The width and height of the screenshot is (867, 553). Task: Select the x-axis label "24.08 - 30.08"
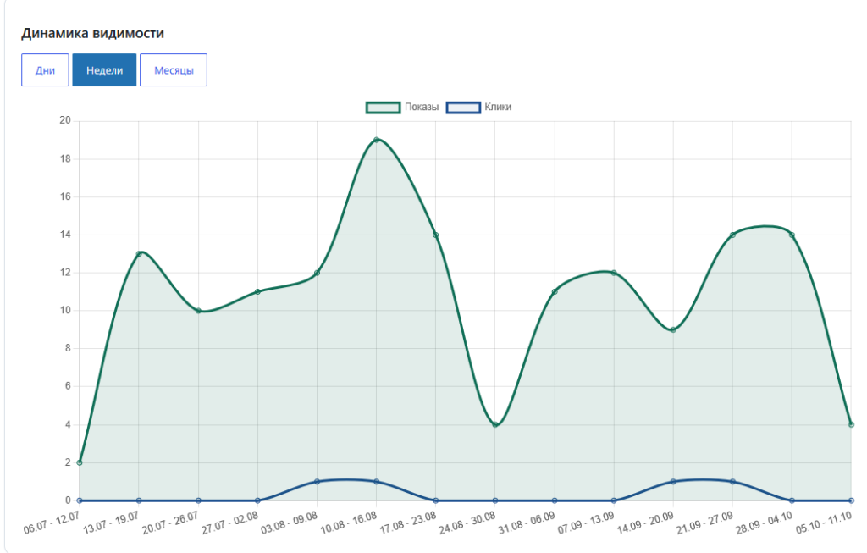(x=467, y=522)
